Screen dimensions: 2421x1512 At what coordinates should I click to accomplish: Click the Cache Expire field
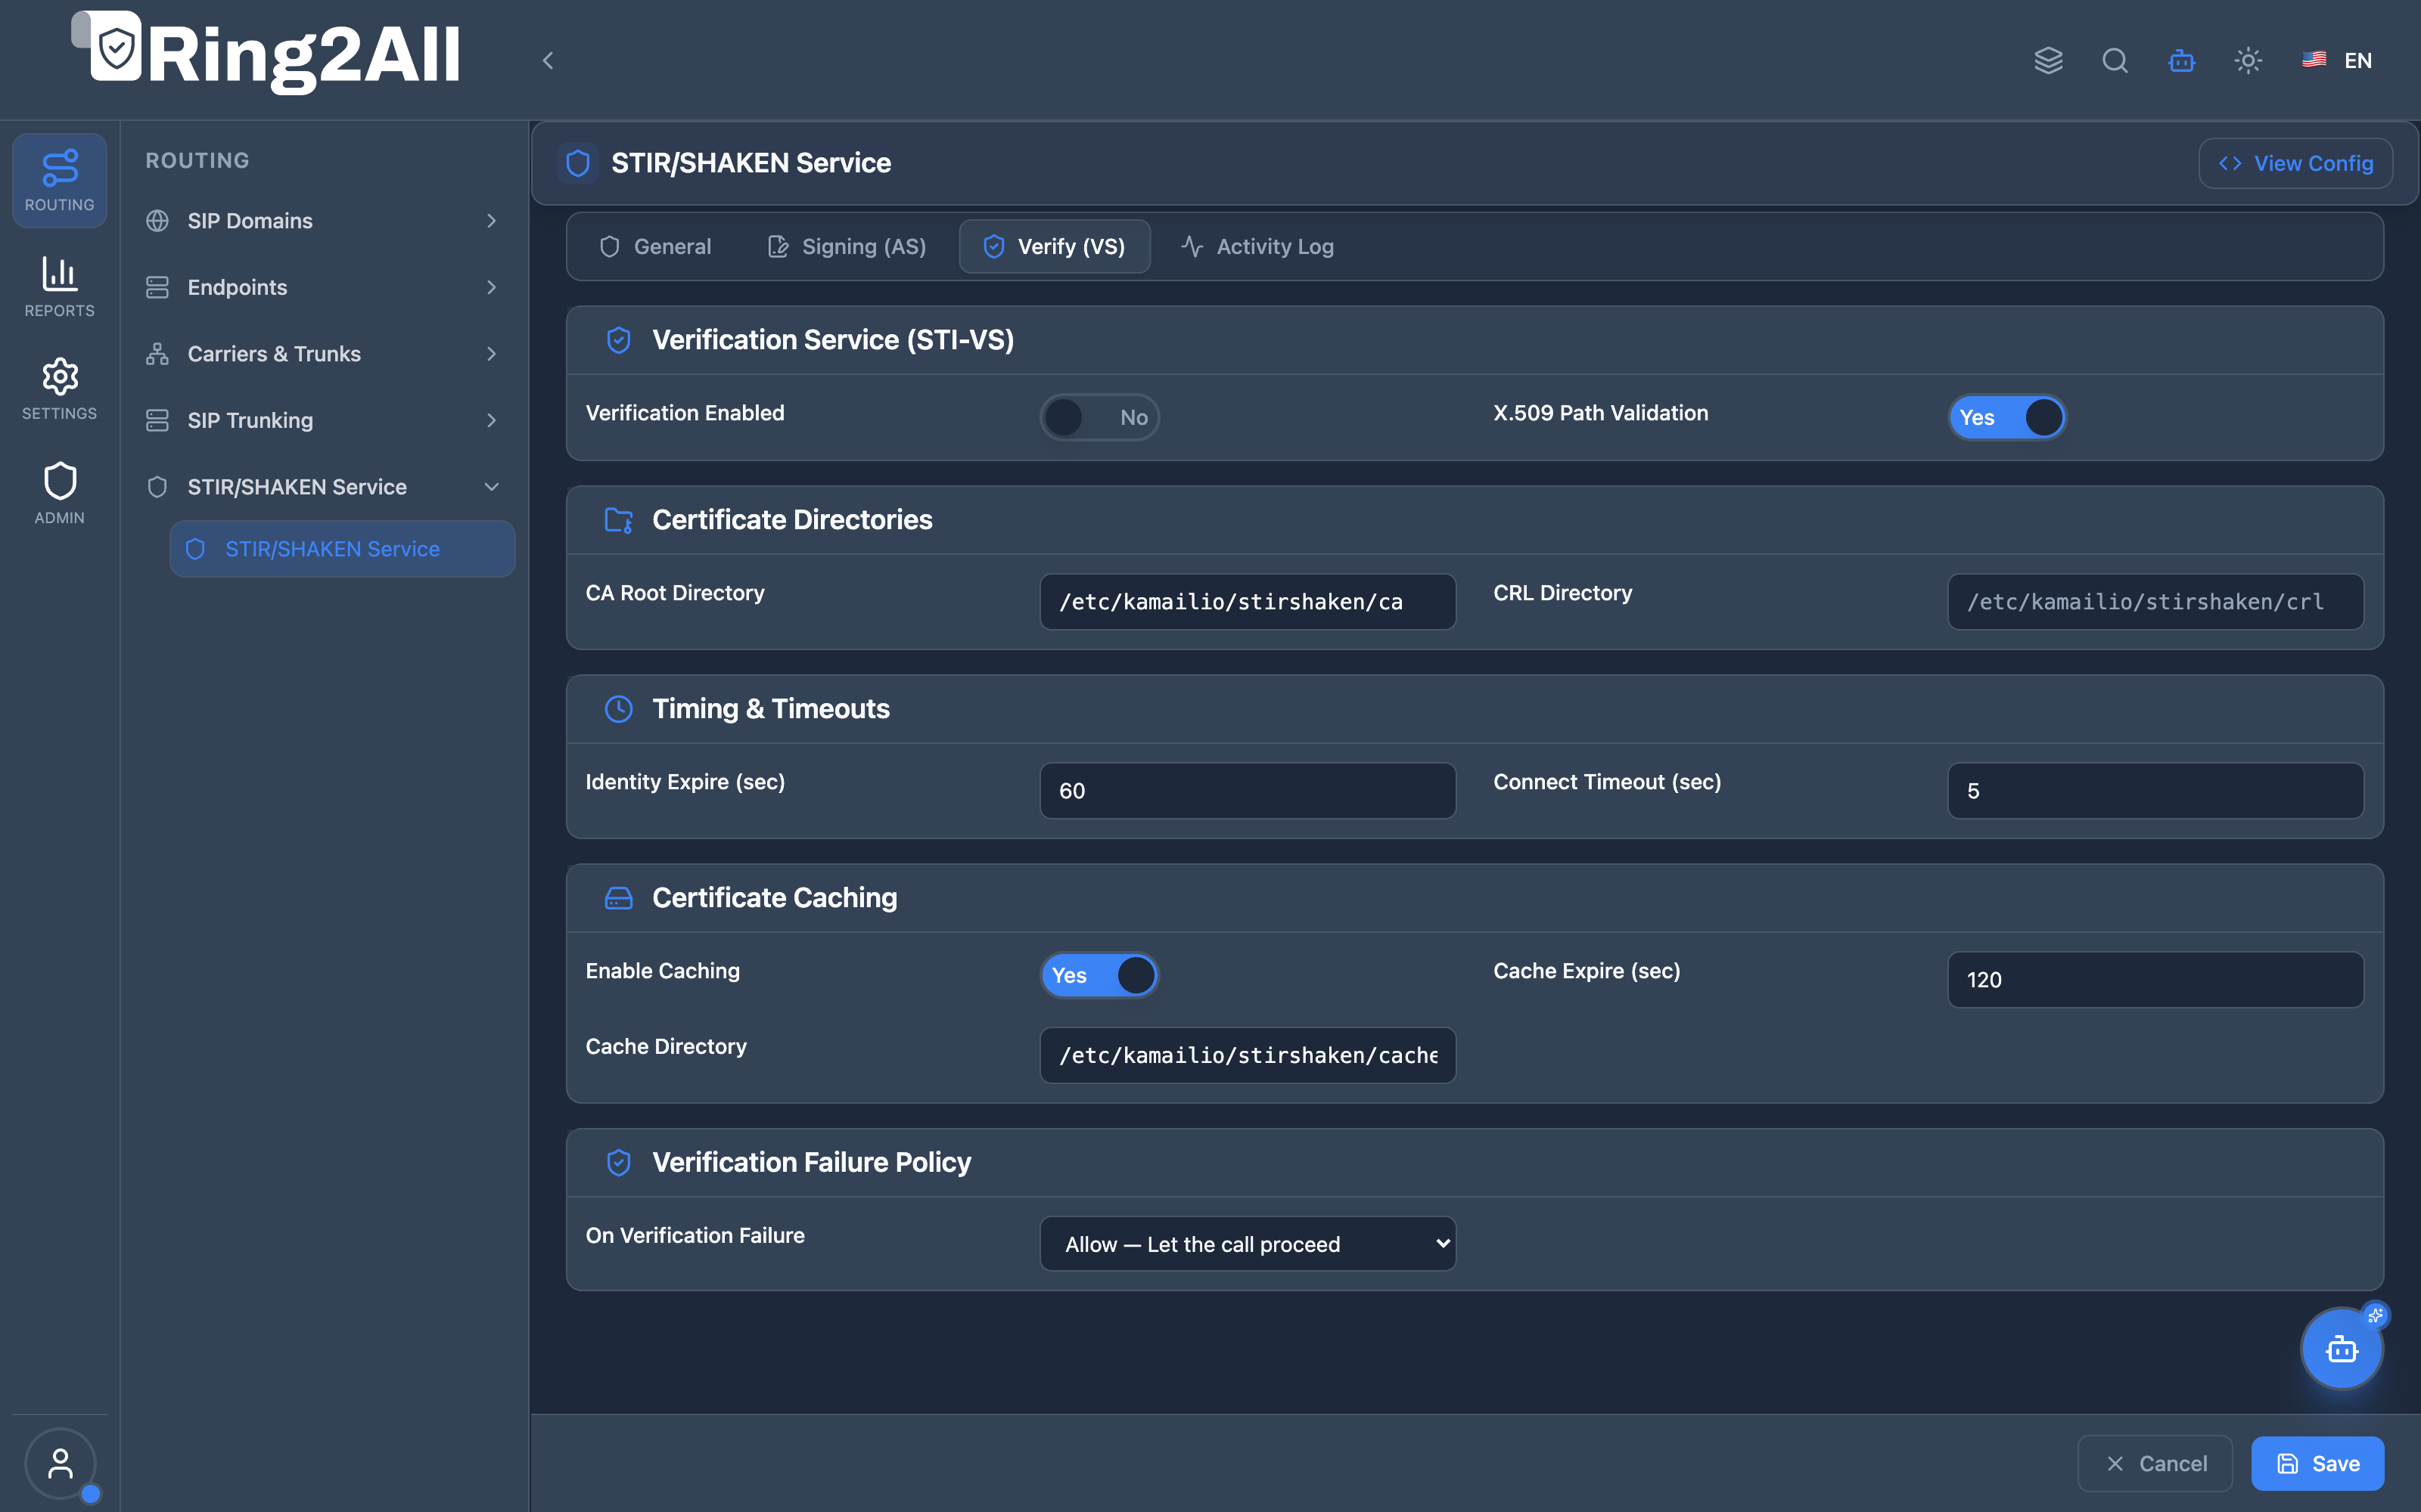[x=2155, y=979]
